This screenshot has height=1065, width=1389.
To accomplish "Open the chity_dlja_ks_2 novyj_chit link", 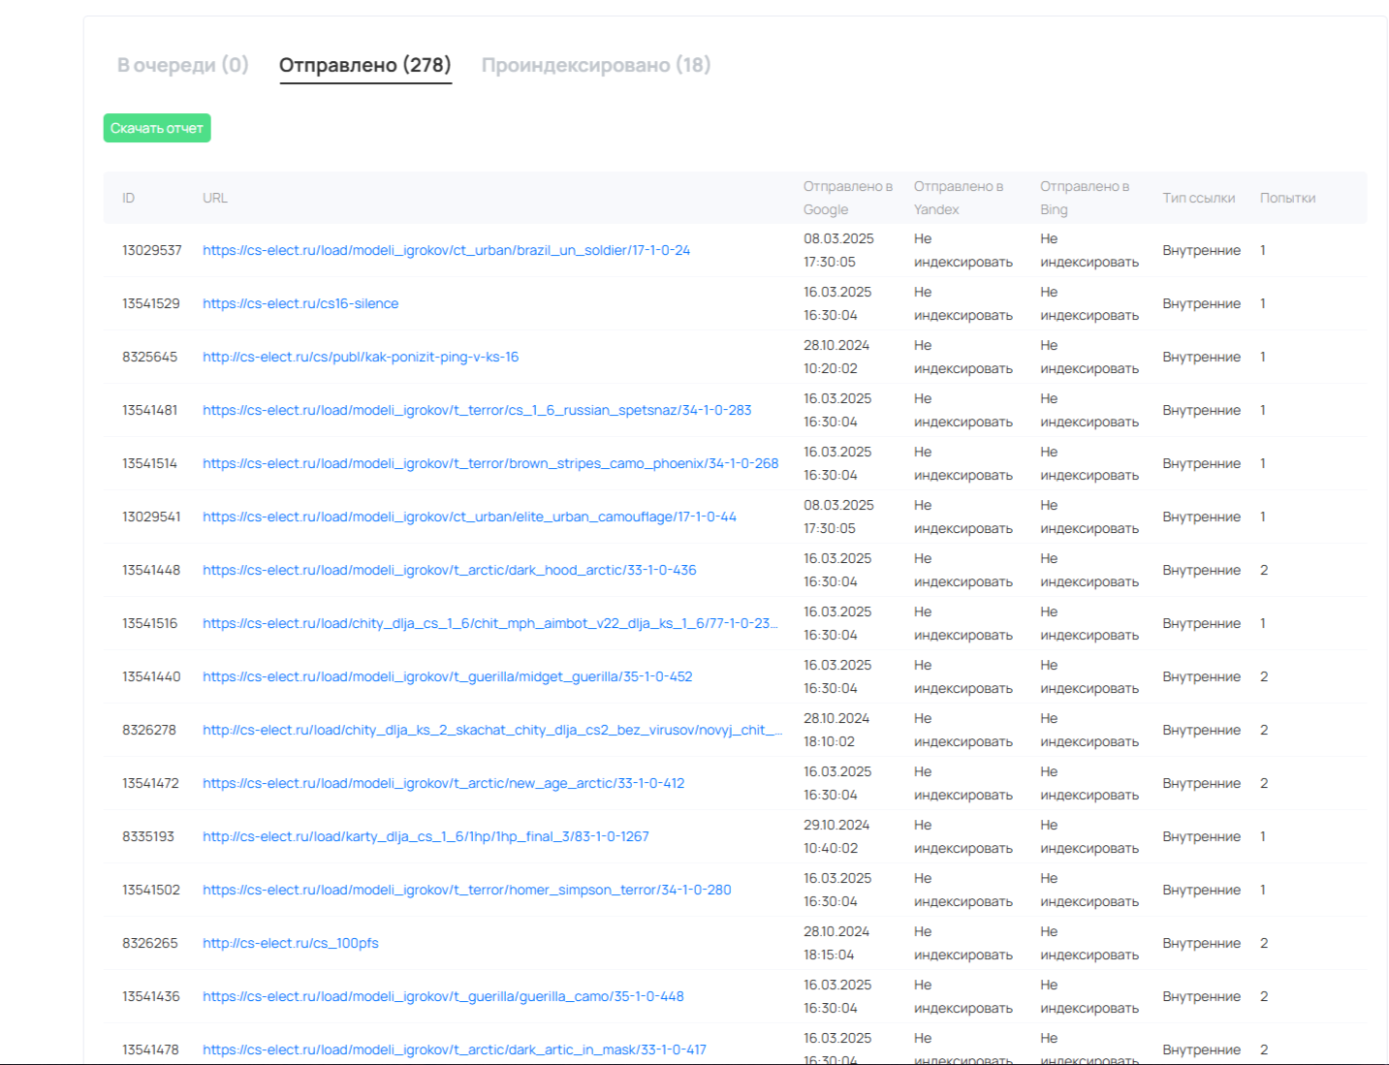I will pos(492,730).
